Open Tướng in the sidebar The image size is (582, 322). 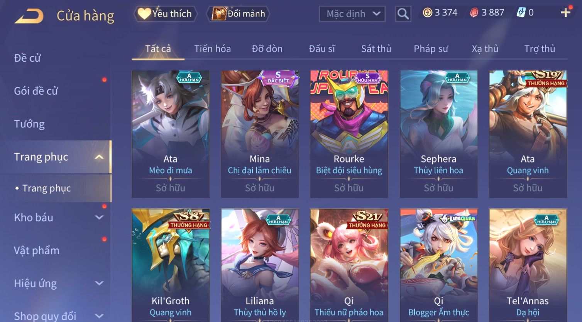[x=29, y=124]
